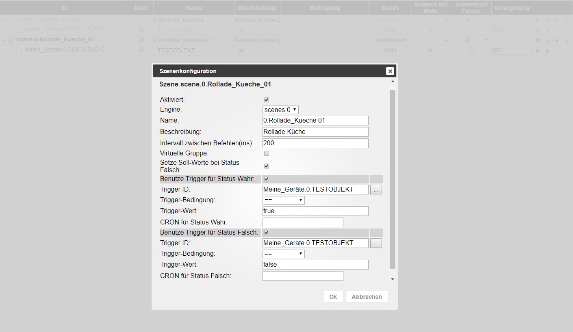Click the dialog's vertical scrollbar thumb
The width and height of the screenshot is (573, 332).
pos(393,179)
